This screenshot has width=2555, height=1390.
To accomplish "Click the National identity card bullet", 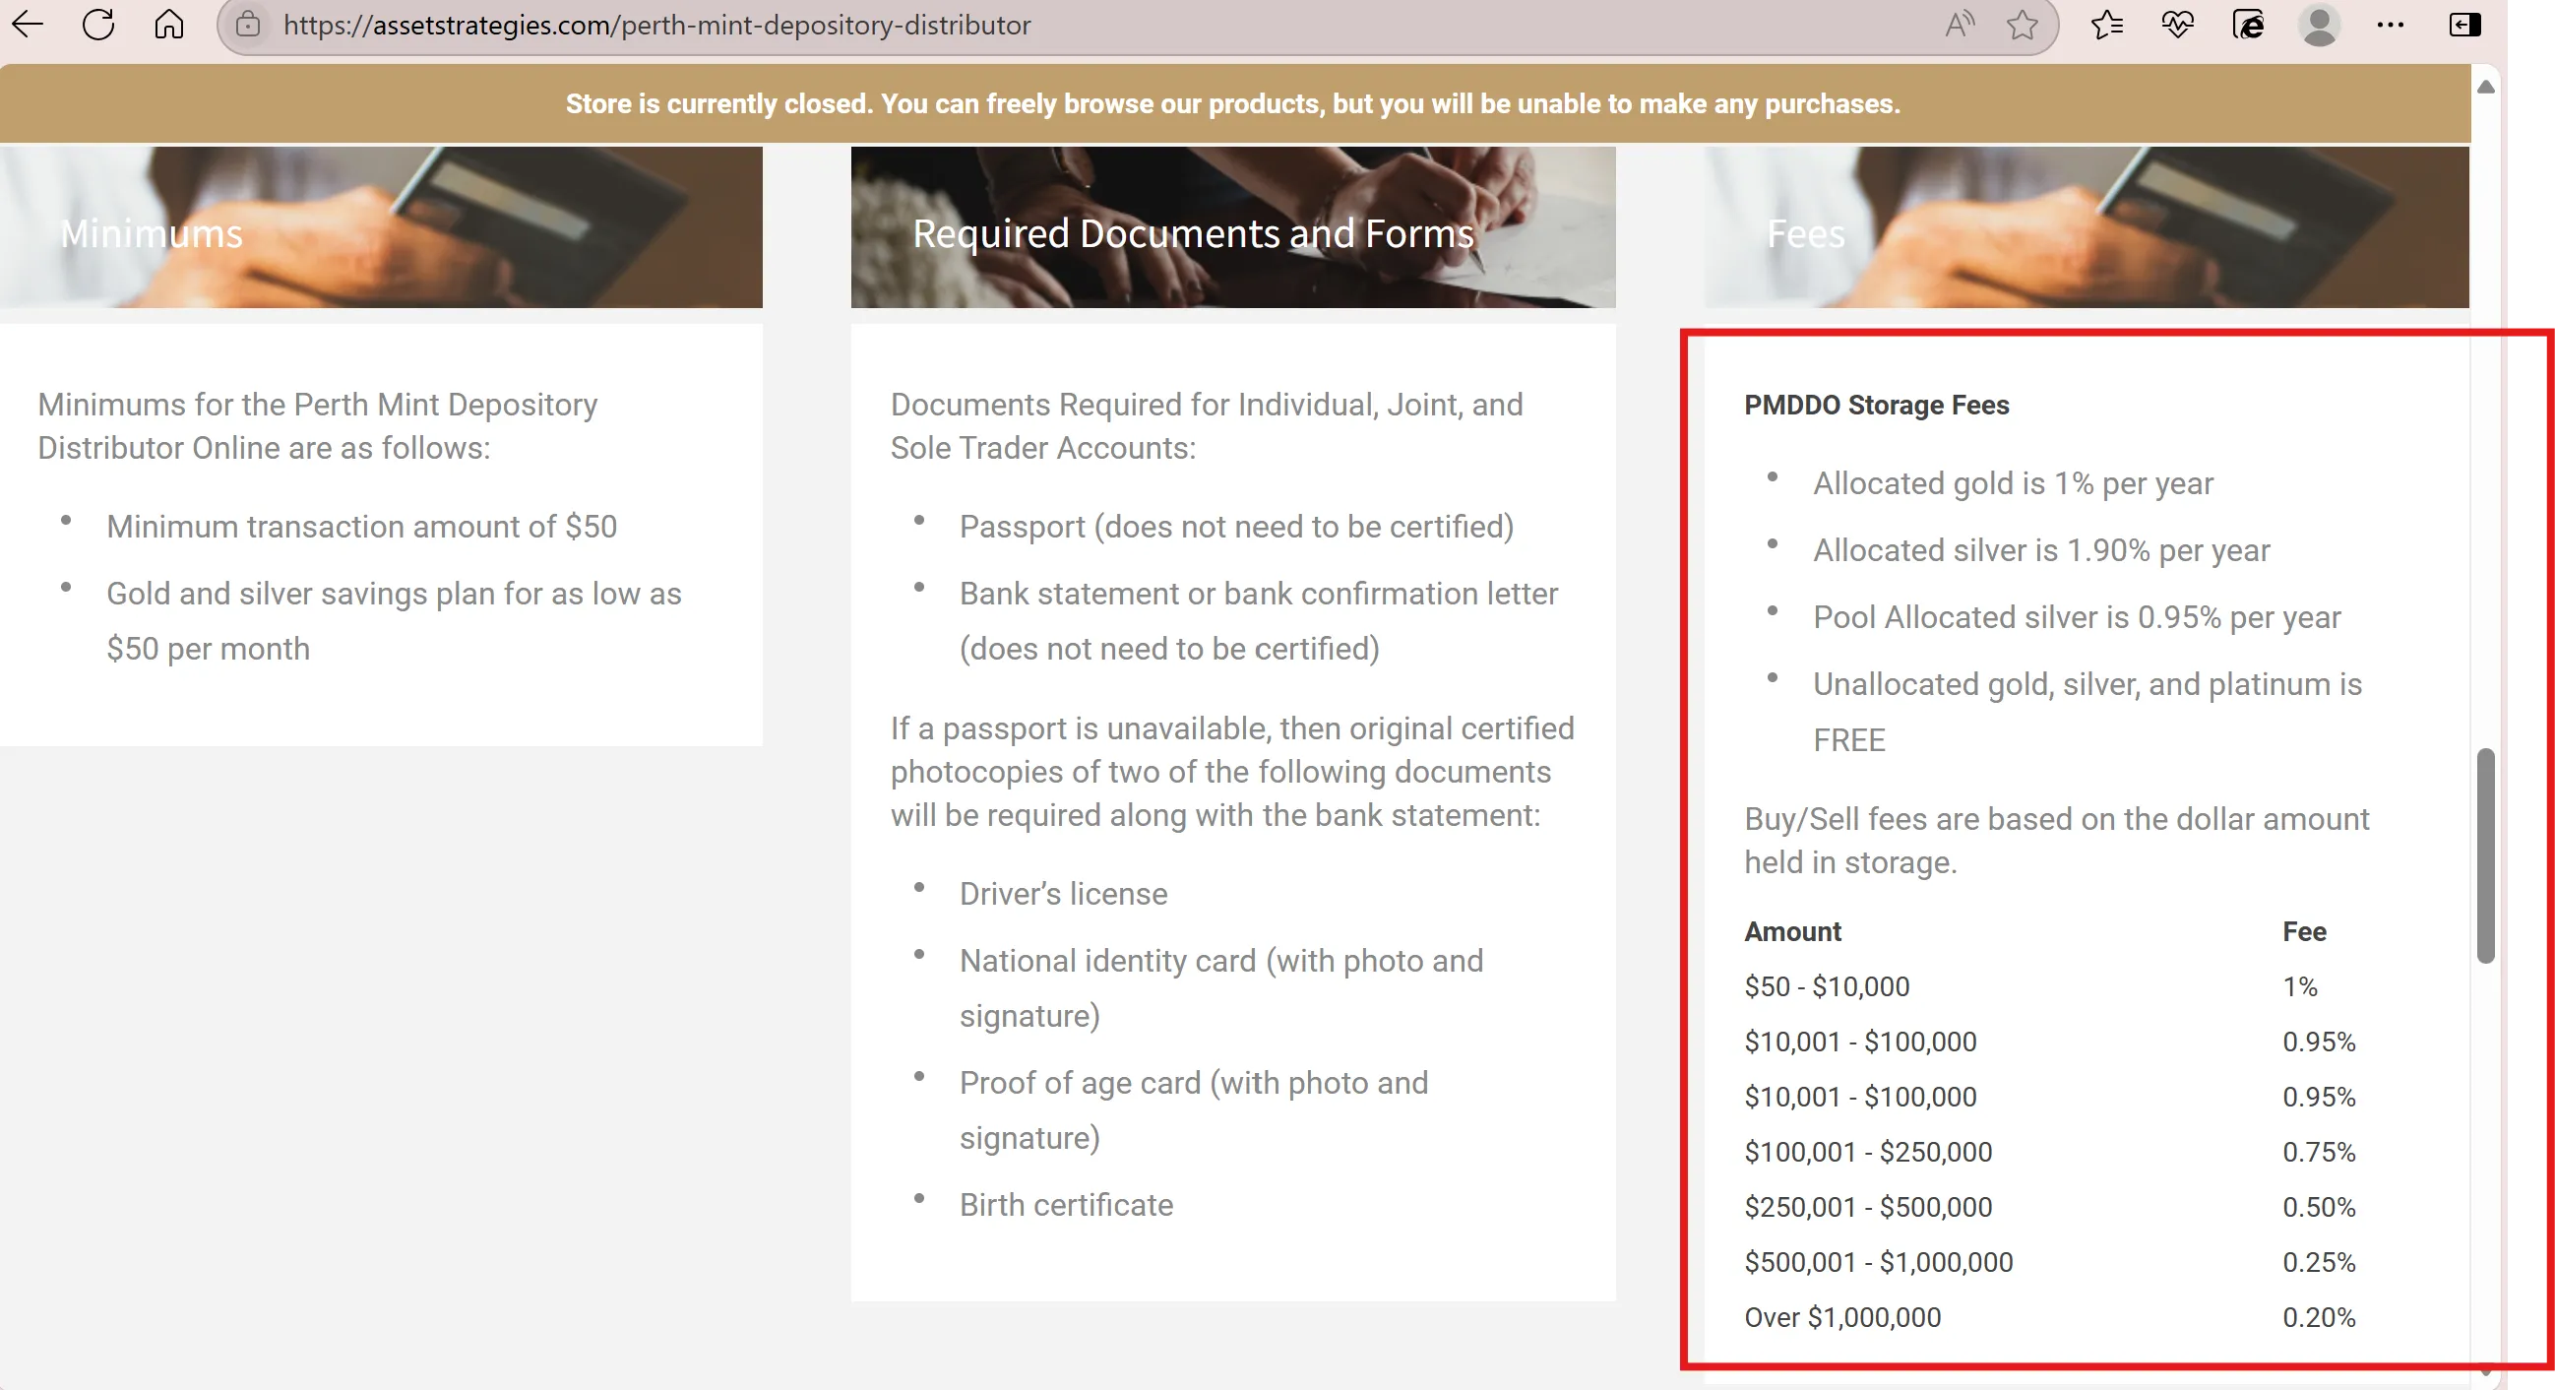I will (x=1221, y=988).
